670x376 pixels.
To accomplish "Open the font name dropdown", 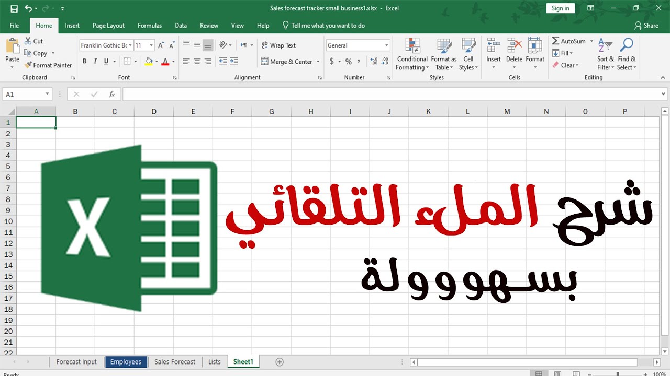I will [x=130, y=45].
